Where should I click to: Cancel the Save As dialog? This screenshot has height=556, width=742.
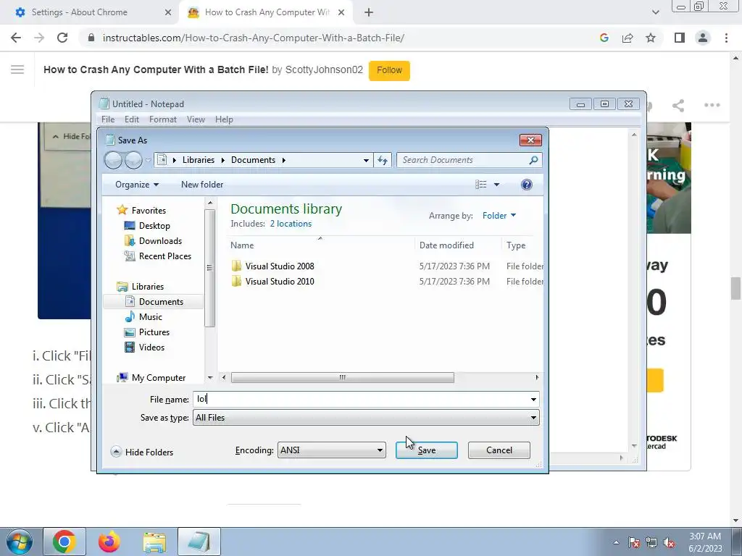point(499,450)
